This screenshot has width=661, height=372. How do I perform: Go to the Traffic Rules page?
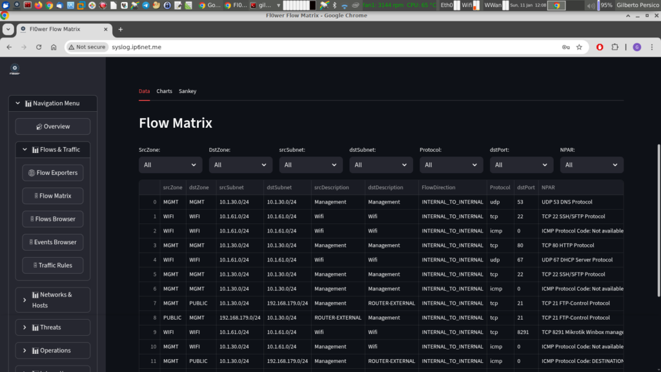[x=53, y=265]
